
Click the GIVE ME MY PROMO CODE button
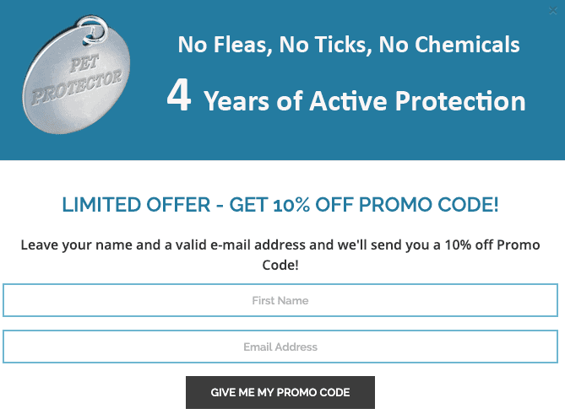tap(280, 392)
